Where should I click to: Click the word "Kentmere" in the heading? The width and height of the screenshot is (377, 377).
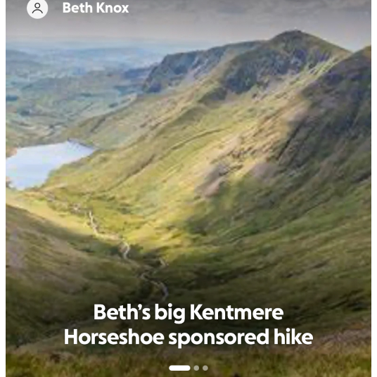tap(237, 312)
